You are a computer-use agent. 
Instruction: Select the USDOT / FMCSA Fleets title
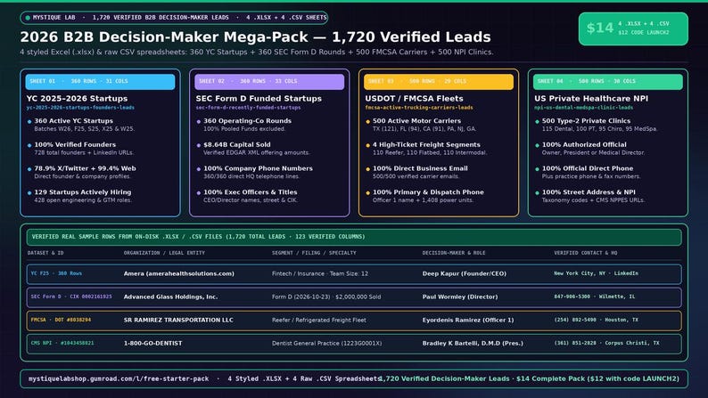[414, 98]
